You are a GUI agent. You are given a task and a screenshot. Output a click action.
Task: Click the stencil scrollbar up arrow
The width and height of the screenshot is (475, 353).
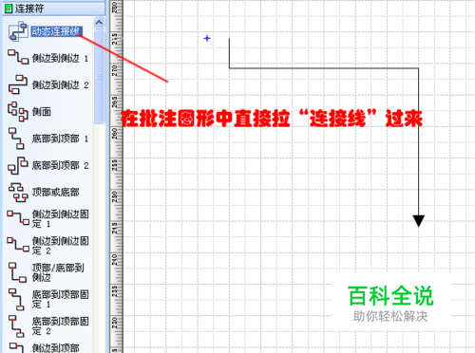click(99, 23)
